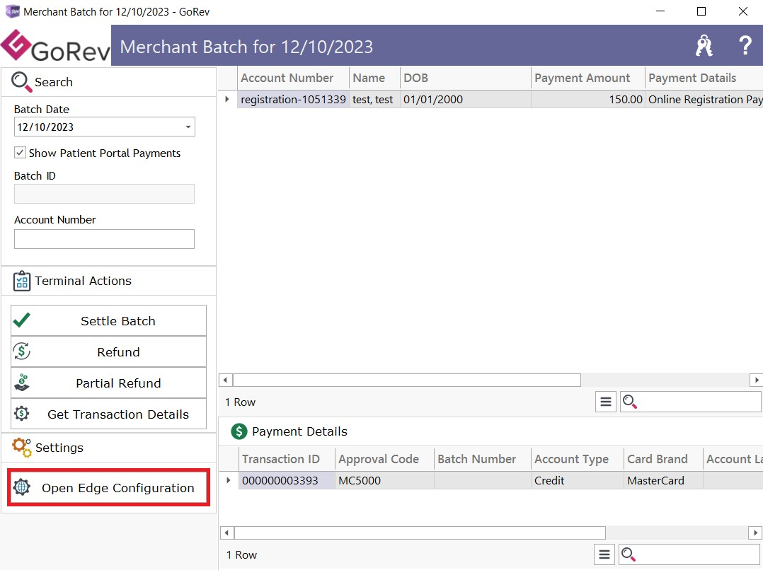
Task: Click the Batch ID input field
Action: 104,194
